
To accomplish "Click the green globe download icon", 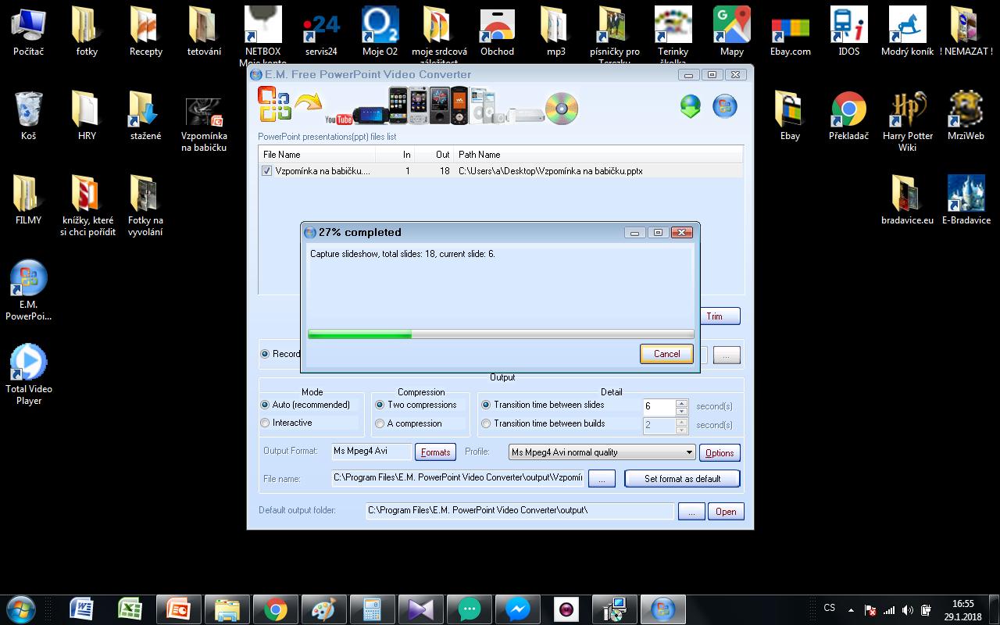I will pyautogui.click(x=690, y=106).
